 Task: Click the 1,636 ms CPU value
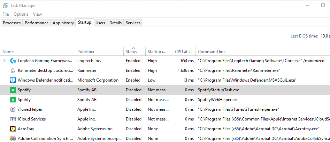[x=186, y=70]
